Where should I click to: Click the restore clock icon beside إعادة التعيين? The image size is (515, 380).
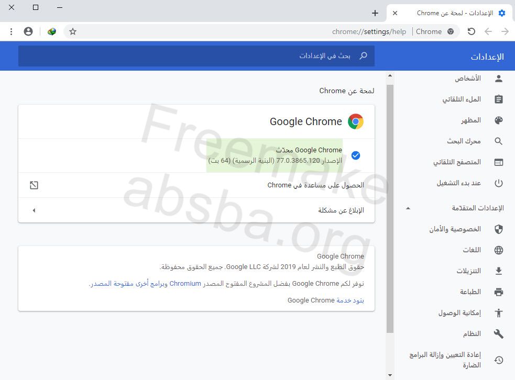pos(499,360)
